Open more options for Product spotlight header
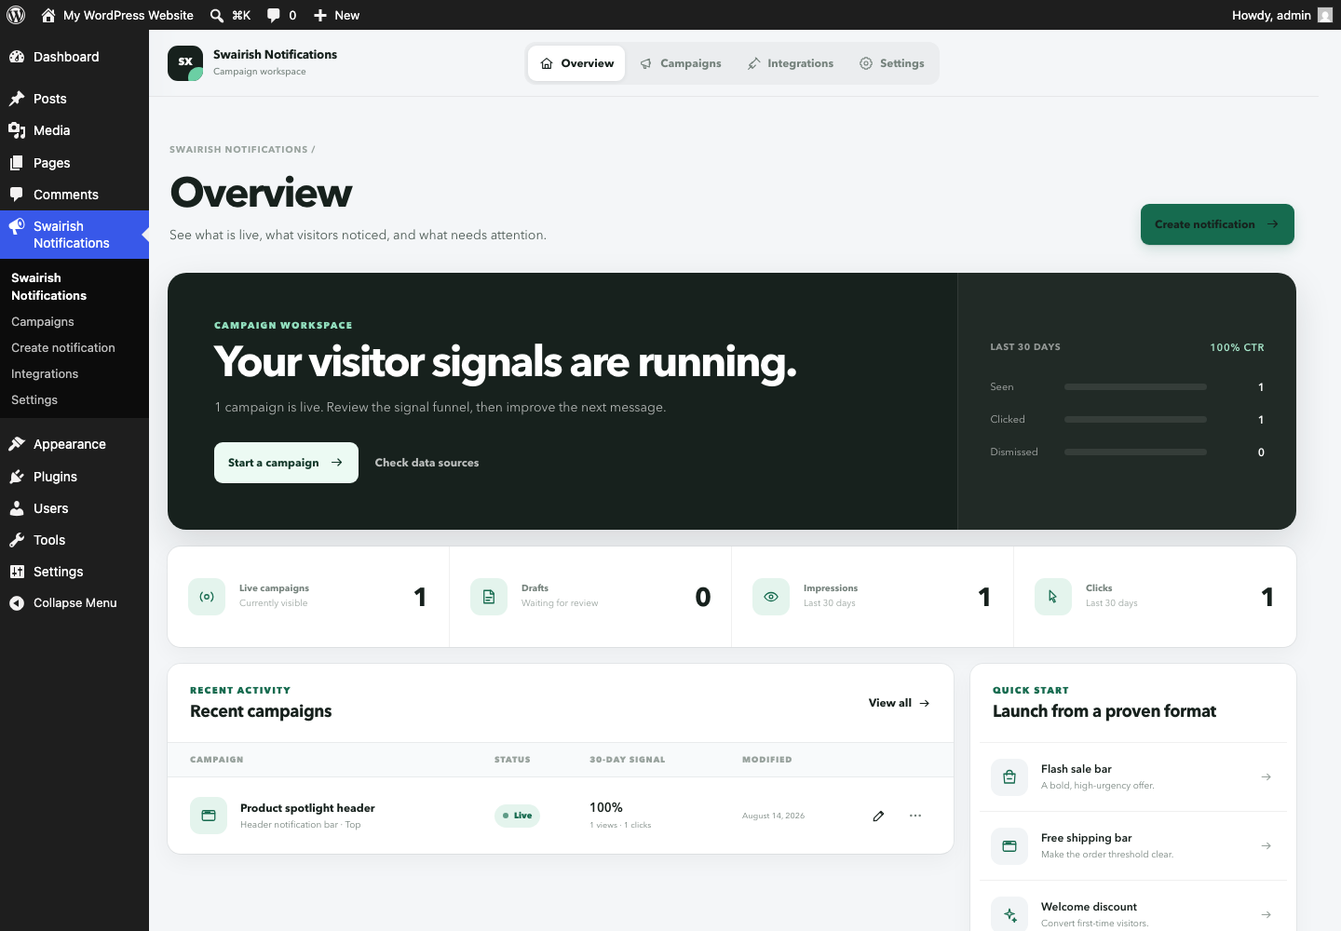The image size is (1341, 931). click(915, 816)
